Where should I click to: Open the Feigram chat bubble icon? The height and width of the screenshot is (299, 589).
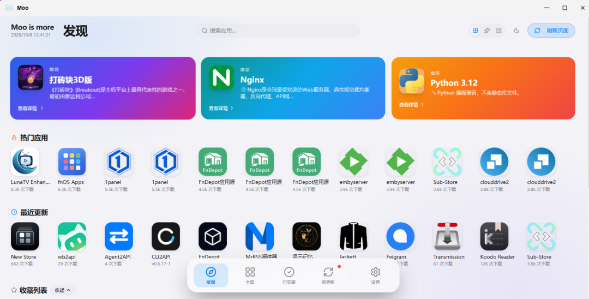400,236
